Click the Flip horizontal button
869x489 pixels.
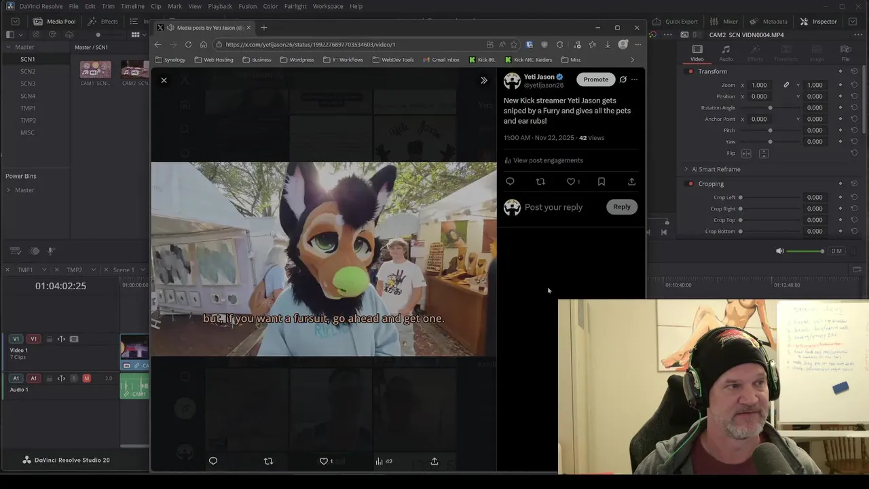point(747,153)
